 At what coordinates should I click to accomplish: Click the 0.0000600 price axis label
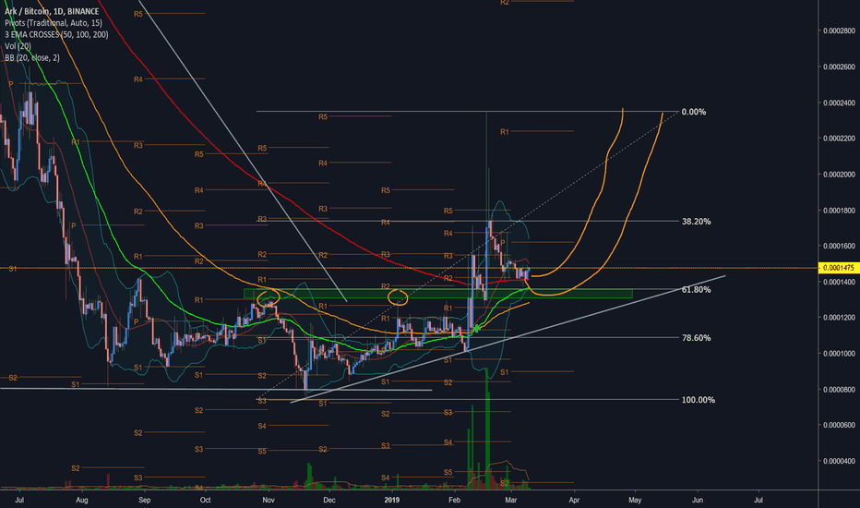pyautogui.click(x=839, y=425)
